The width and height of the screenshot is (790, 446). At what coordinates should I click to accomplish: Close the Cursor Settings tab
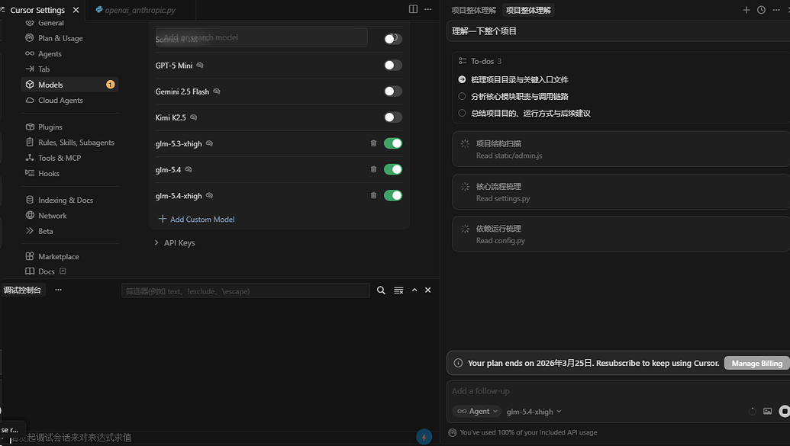[x=76, y=10]
